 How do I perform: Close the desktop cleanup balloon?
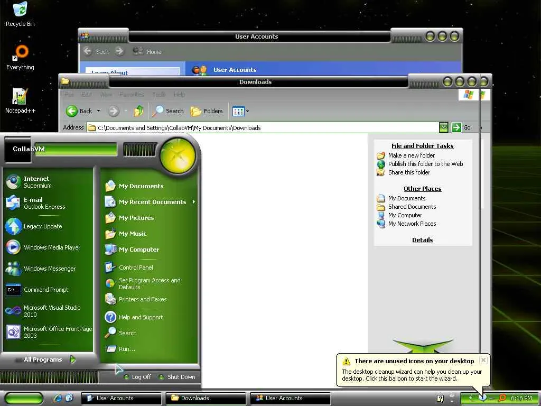[483, 360]
